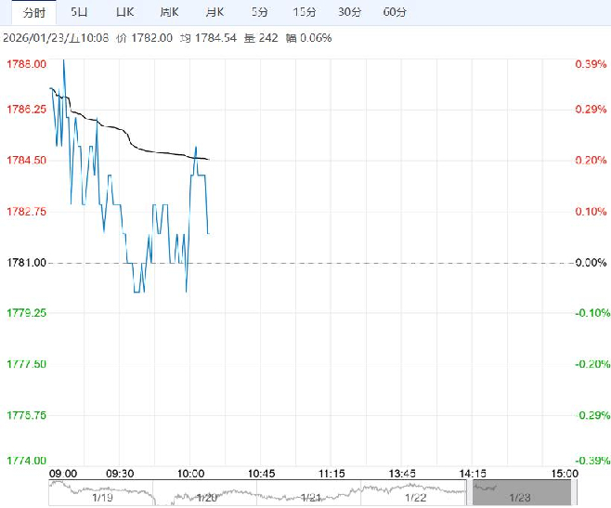Select the 5分 five-minute tab
Image resolution: width=611 pixels, height=508 pixels.
261,12
